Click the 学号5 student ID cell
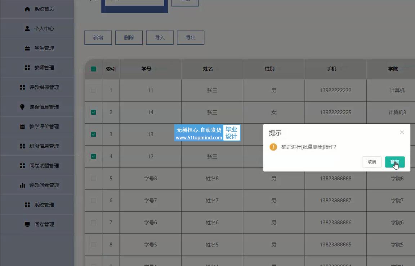 coord(151,244)
